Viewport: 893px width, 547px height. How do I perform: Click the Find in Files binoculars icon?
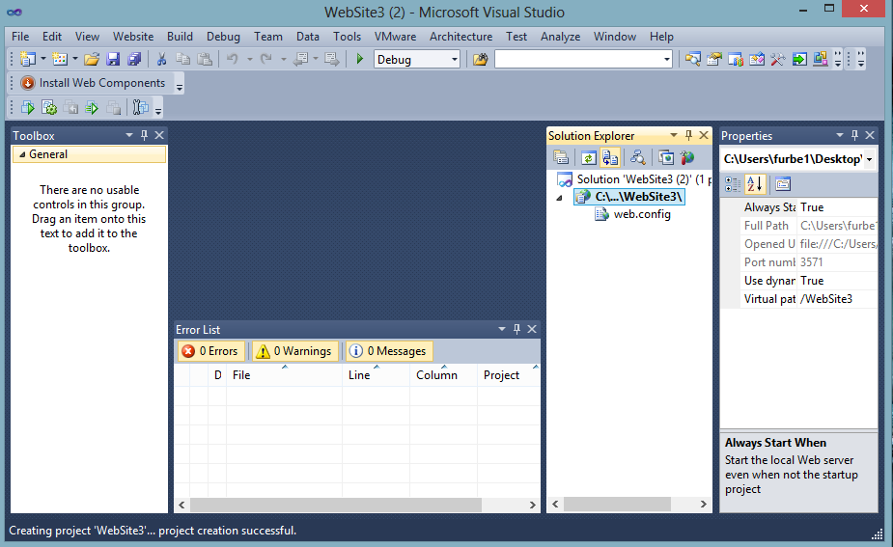pyautogui.click(x=480, y=59)
